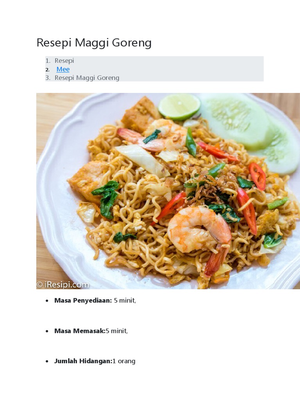Open the blue "Mee" breadcrumb link
The image size is (300, 400).
63,70
